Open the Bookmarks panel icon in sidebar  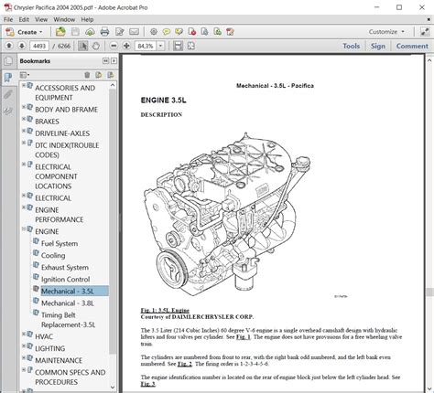pos(8,78)
